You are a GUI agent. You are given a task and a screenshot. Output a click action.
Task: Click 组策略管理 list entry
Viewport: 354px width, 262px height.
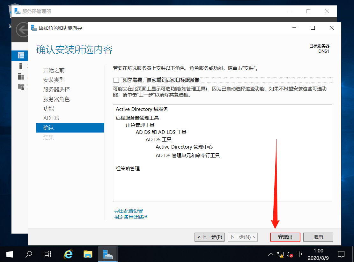(x=128, y=169)
